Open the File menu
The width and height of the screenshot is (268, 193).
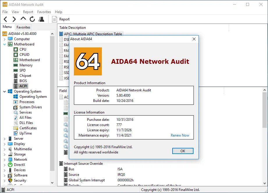(x=5, y=12)
